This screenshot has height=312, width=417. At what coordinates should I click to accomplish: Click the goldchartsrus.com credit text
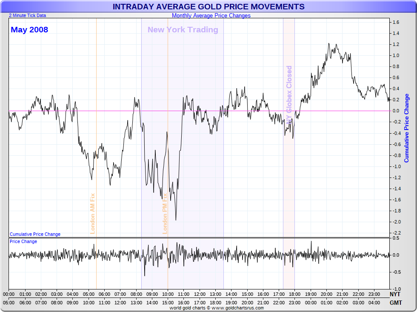click(x=217, y=308)
